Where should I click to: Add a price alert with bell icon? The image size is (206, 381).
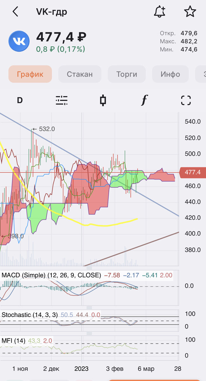pos(160,11)
